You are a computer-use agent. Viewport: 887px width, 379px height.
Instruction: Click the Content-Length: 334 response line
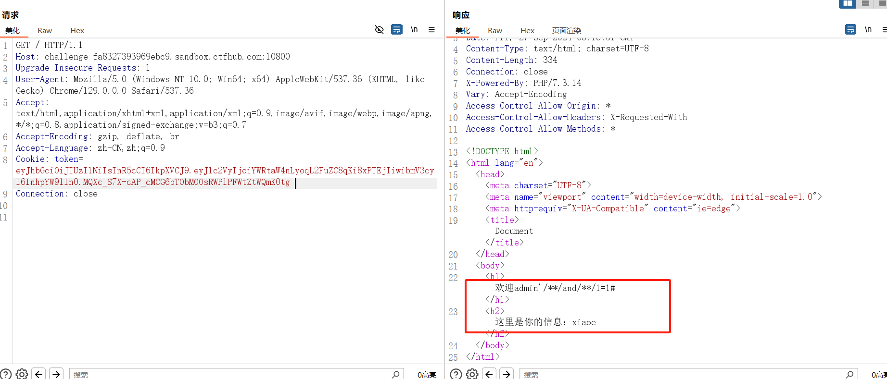click(512, 61)
